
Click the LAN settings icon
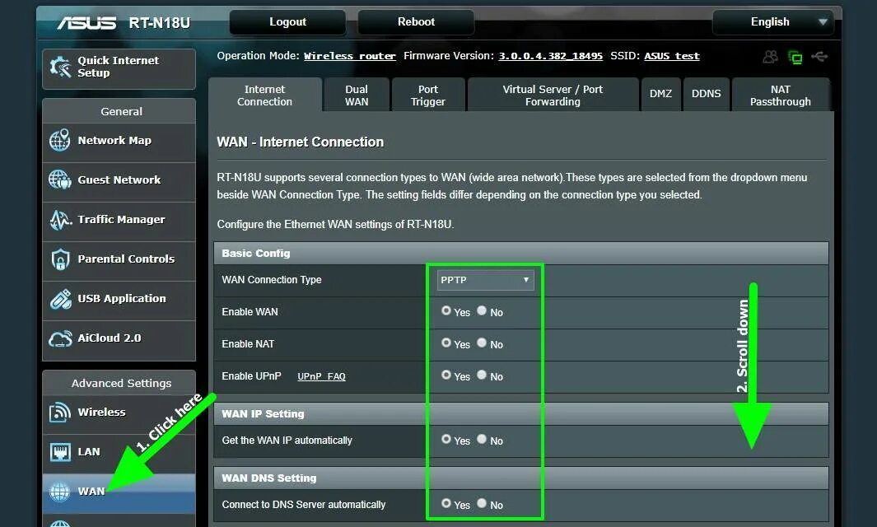coord(60,451)
